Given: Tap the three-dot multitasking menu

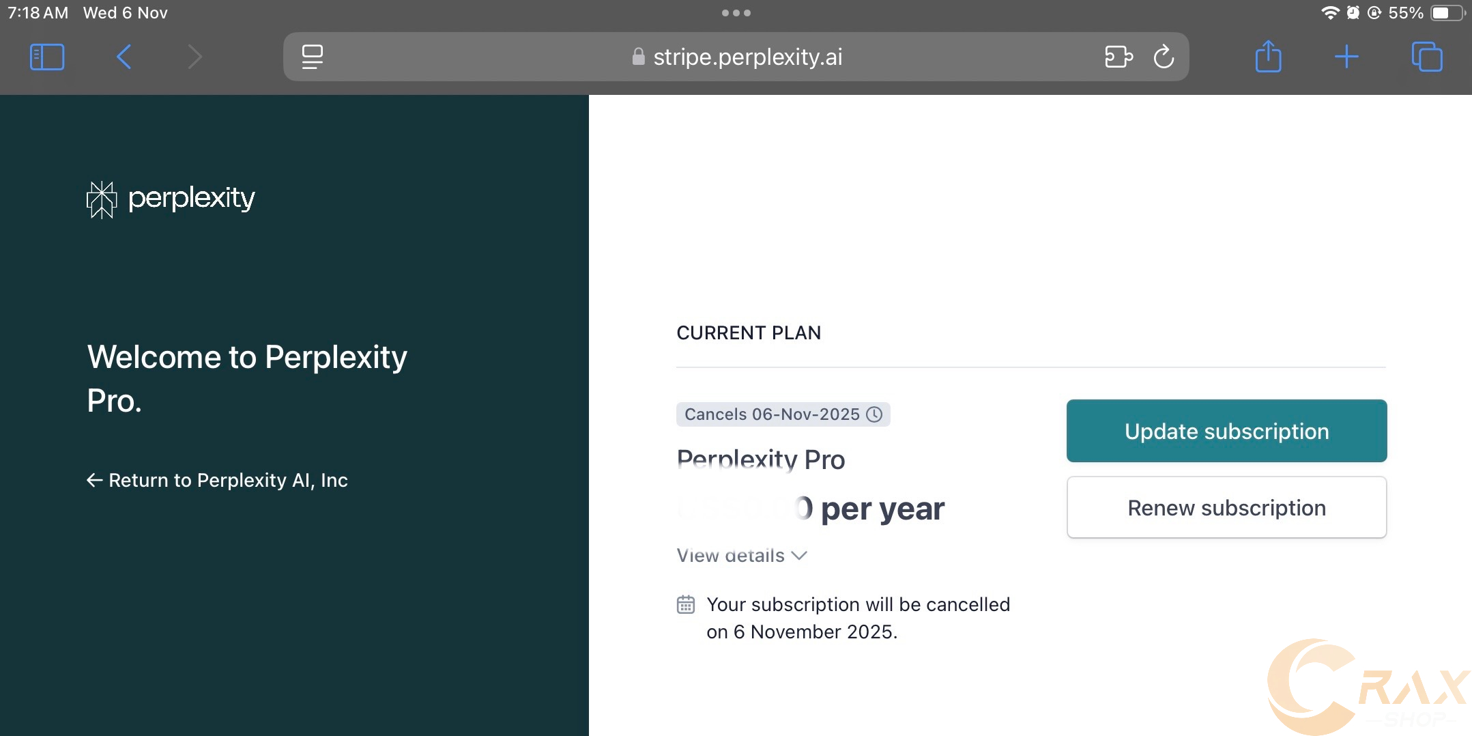Looking at the screenshot, I should click(736, 13).
